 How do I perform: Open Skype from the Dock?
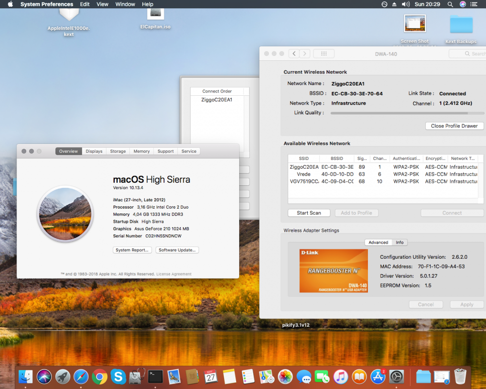118,377
